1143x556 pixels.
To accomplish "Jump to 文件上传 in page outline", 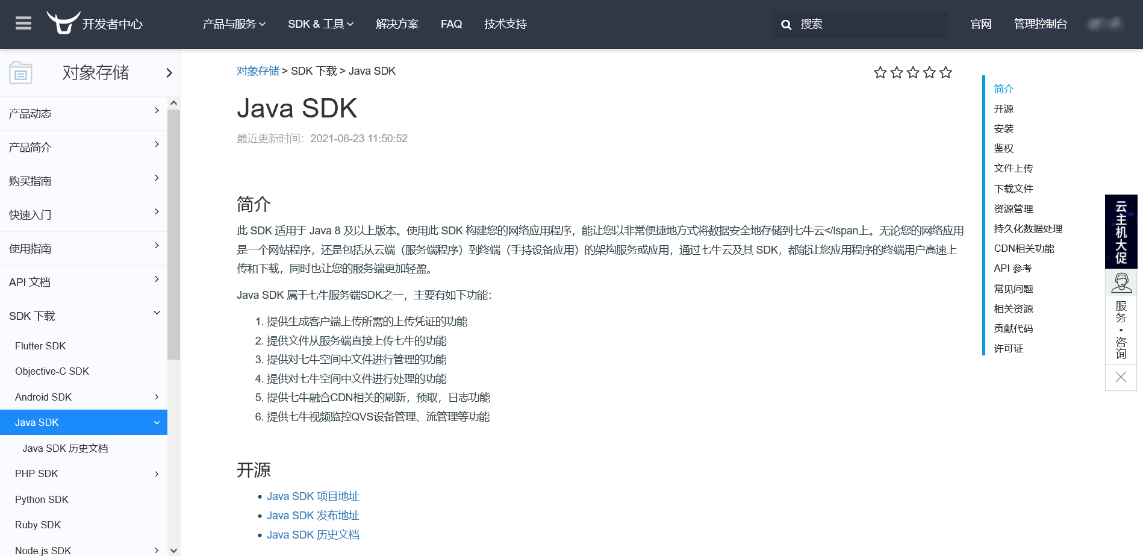I will click(1014, 168).
